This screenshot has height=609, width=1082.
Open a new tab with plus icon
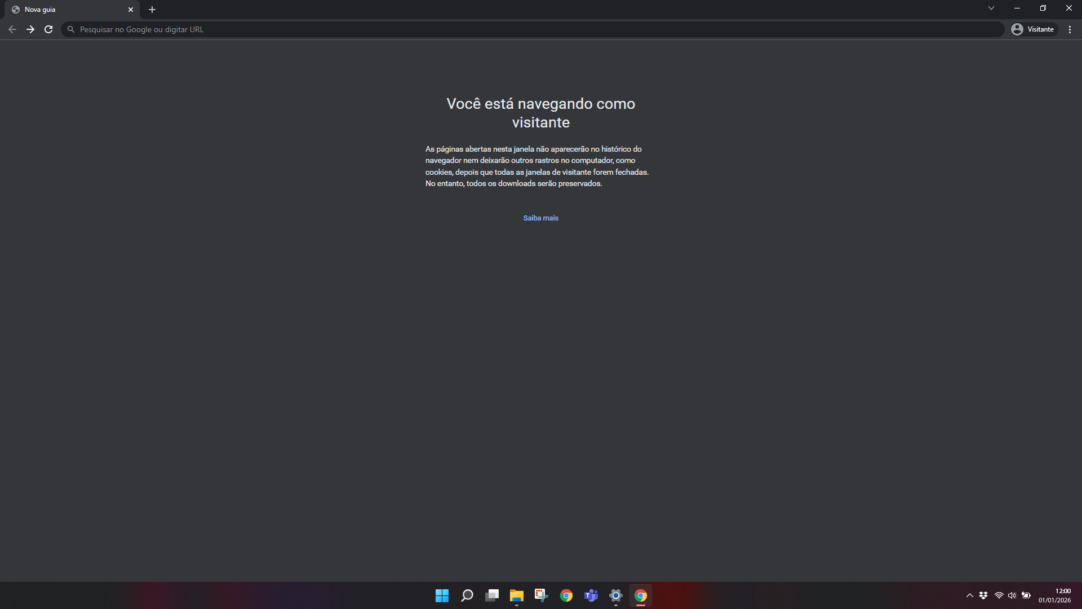click(x=152, y=10)
